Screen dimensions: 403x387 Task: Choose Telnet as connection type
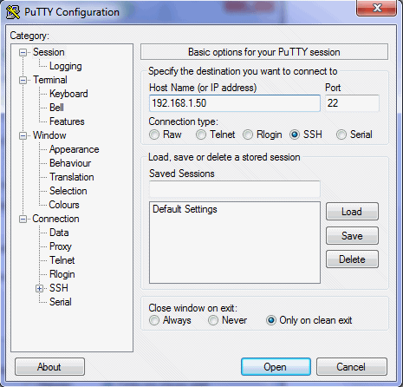pyautogui.click(x=201, y=134)
